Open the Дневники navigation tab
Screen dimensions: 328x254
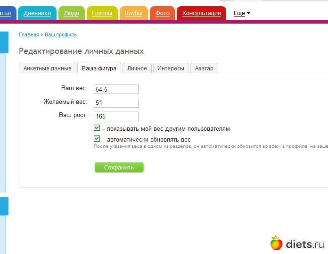pyautogui.click(x=37, y=13)
